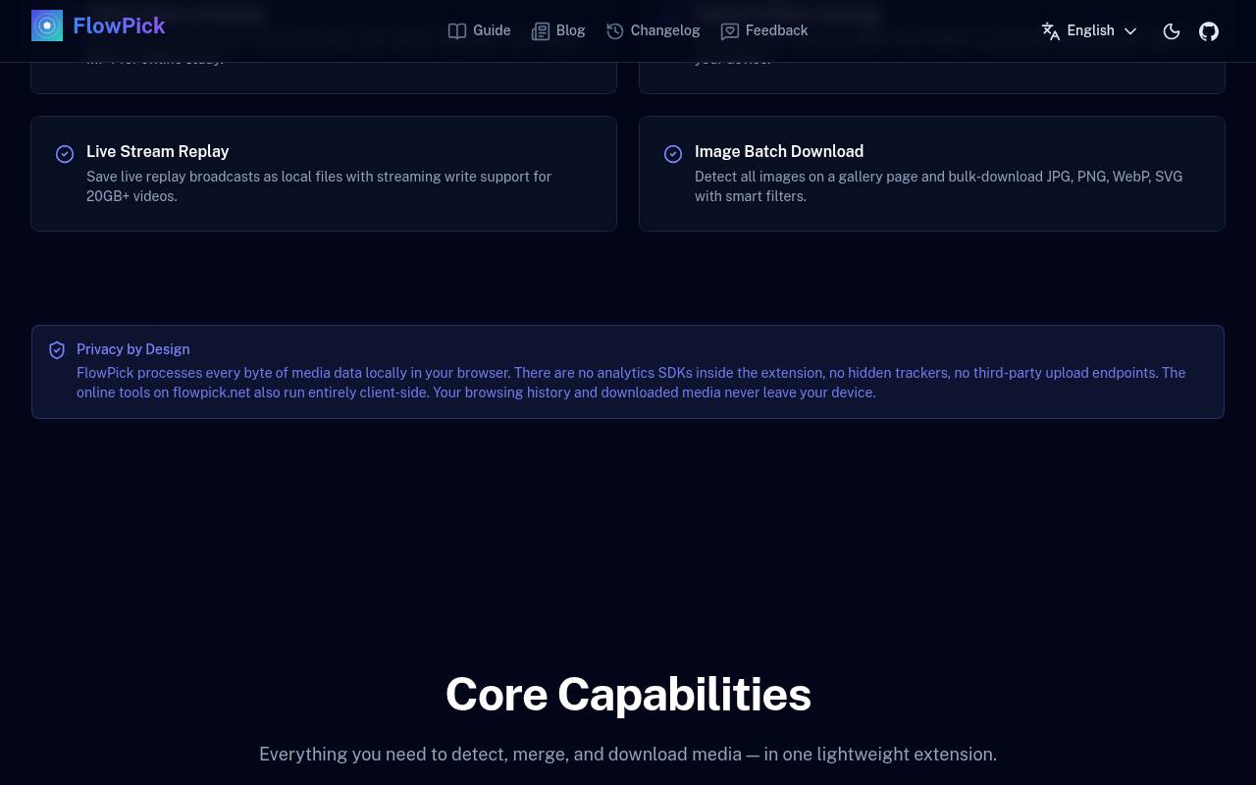
Task: Click the FlowPick logo icon
Action: pos(47,26)
